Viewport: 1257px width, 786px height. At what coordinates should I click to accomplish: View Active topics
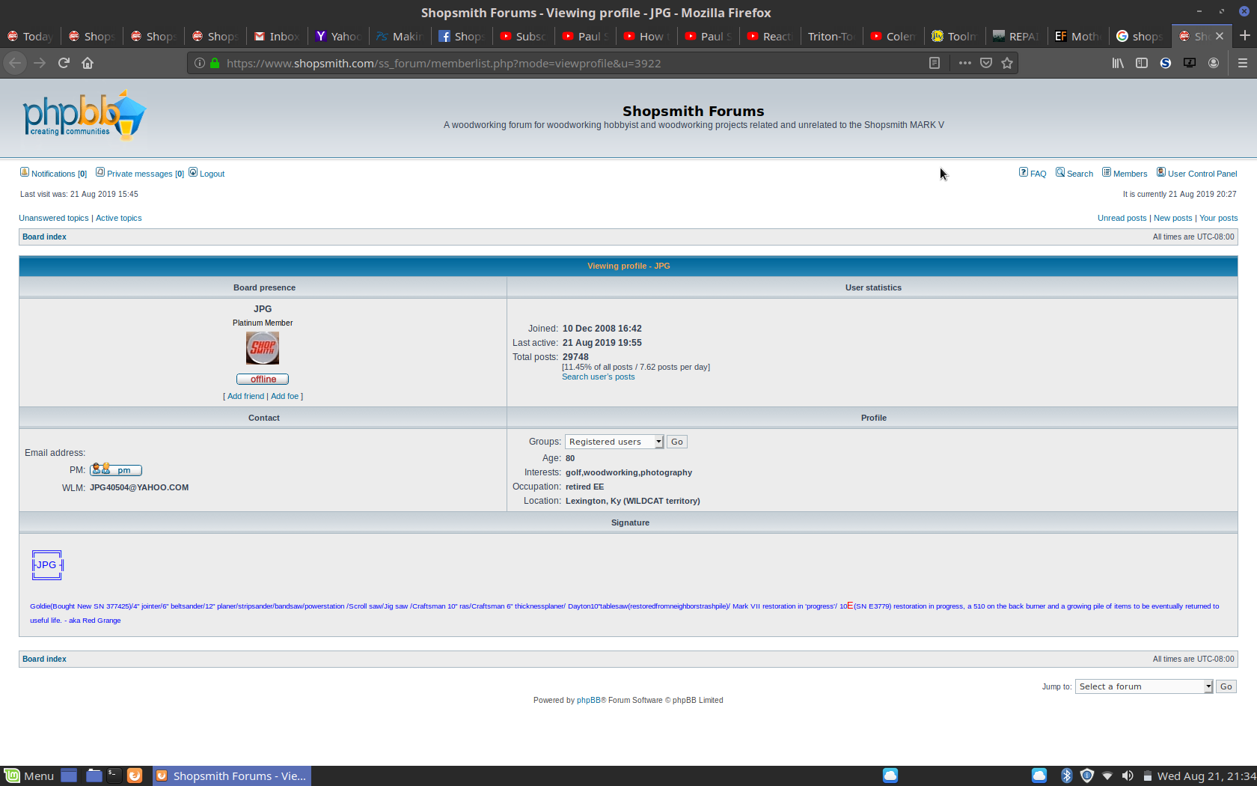click(118, 218)
